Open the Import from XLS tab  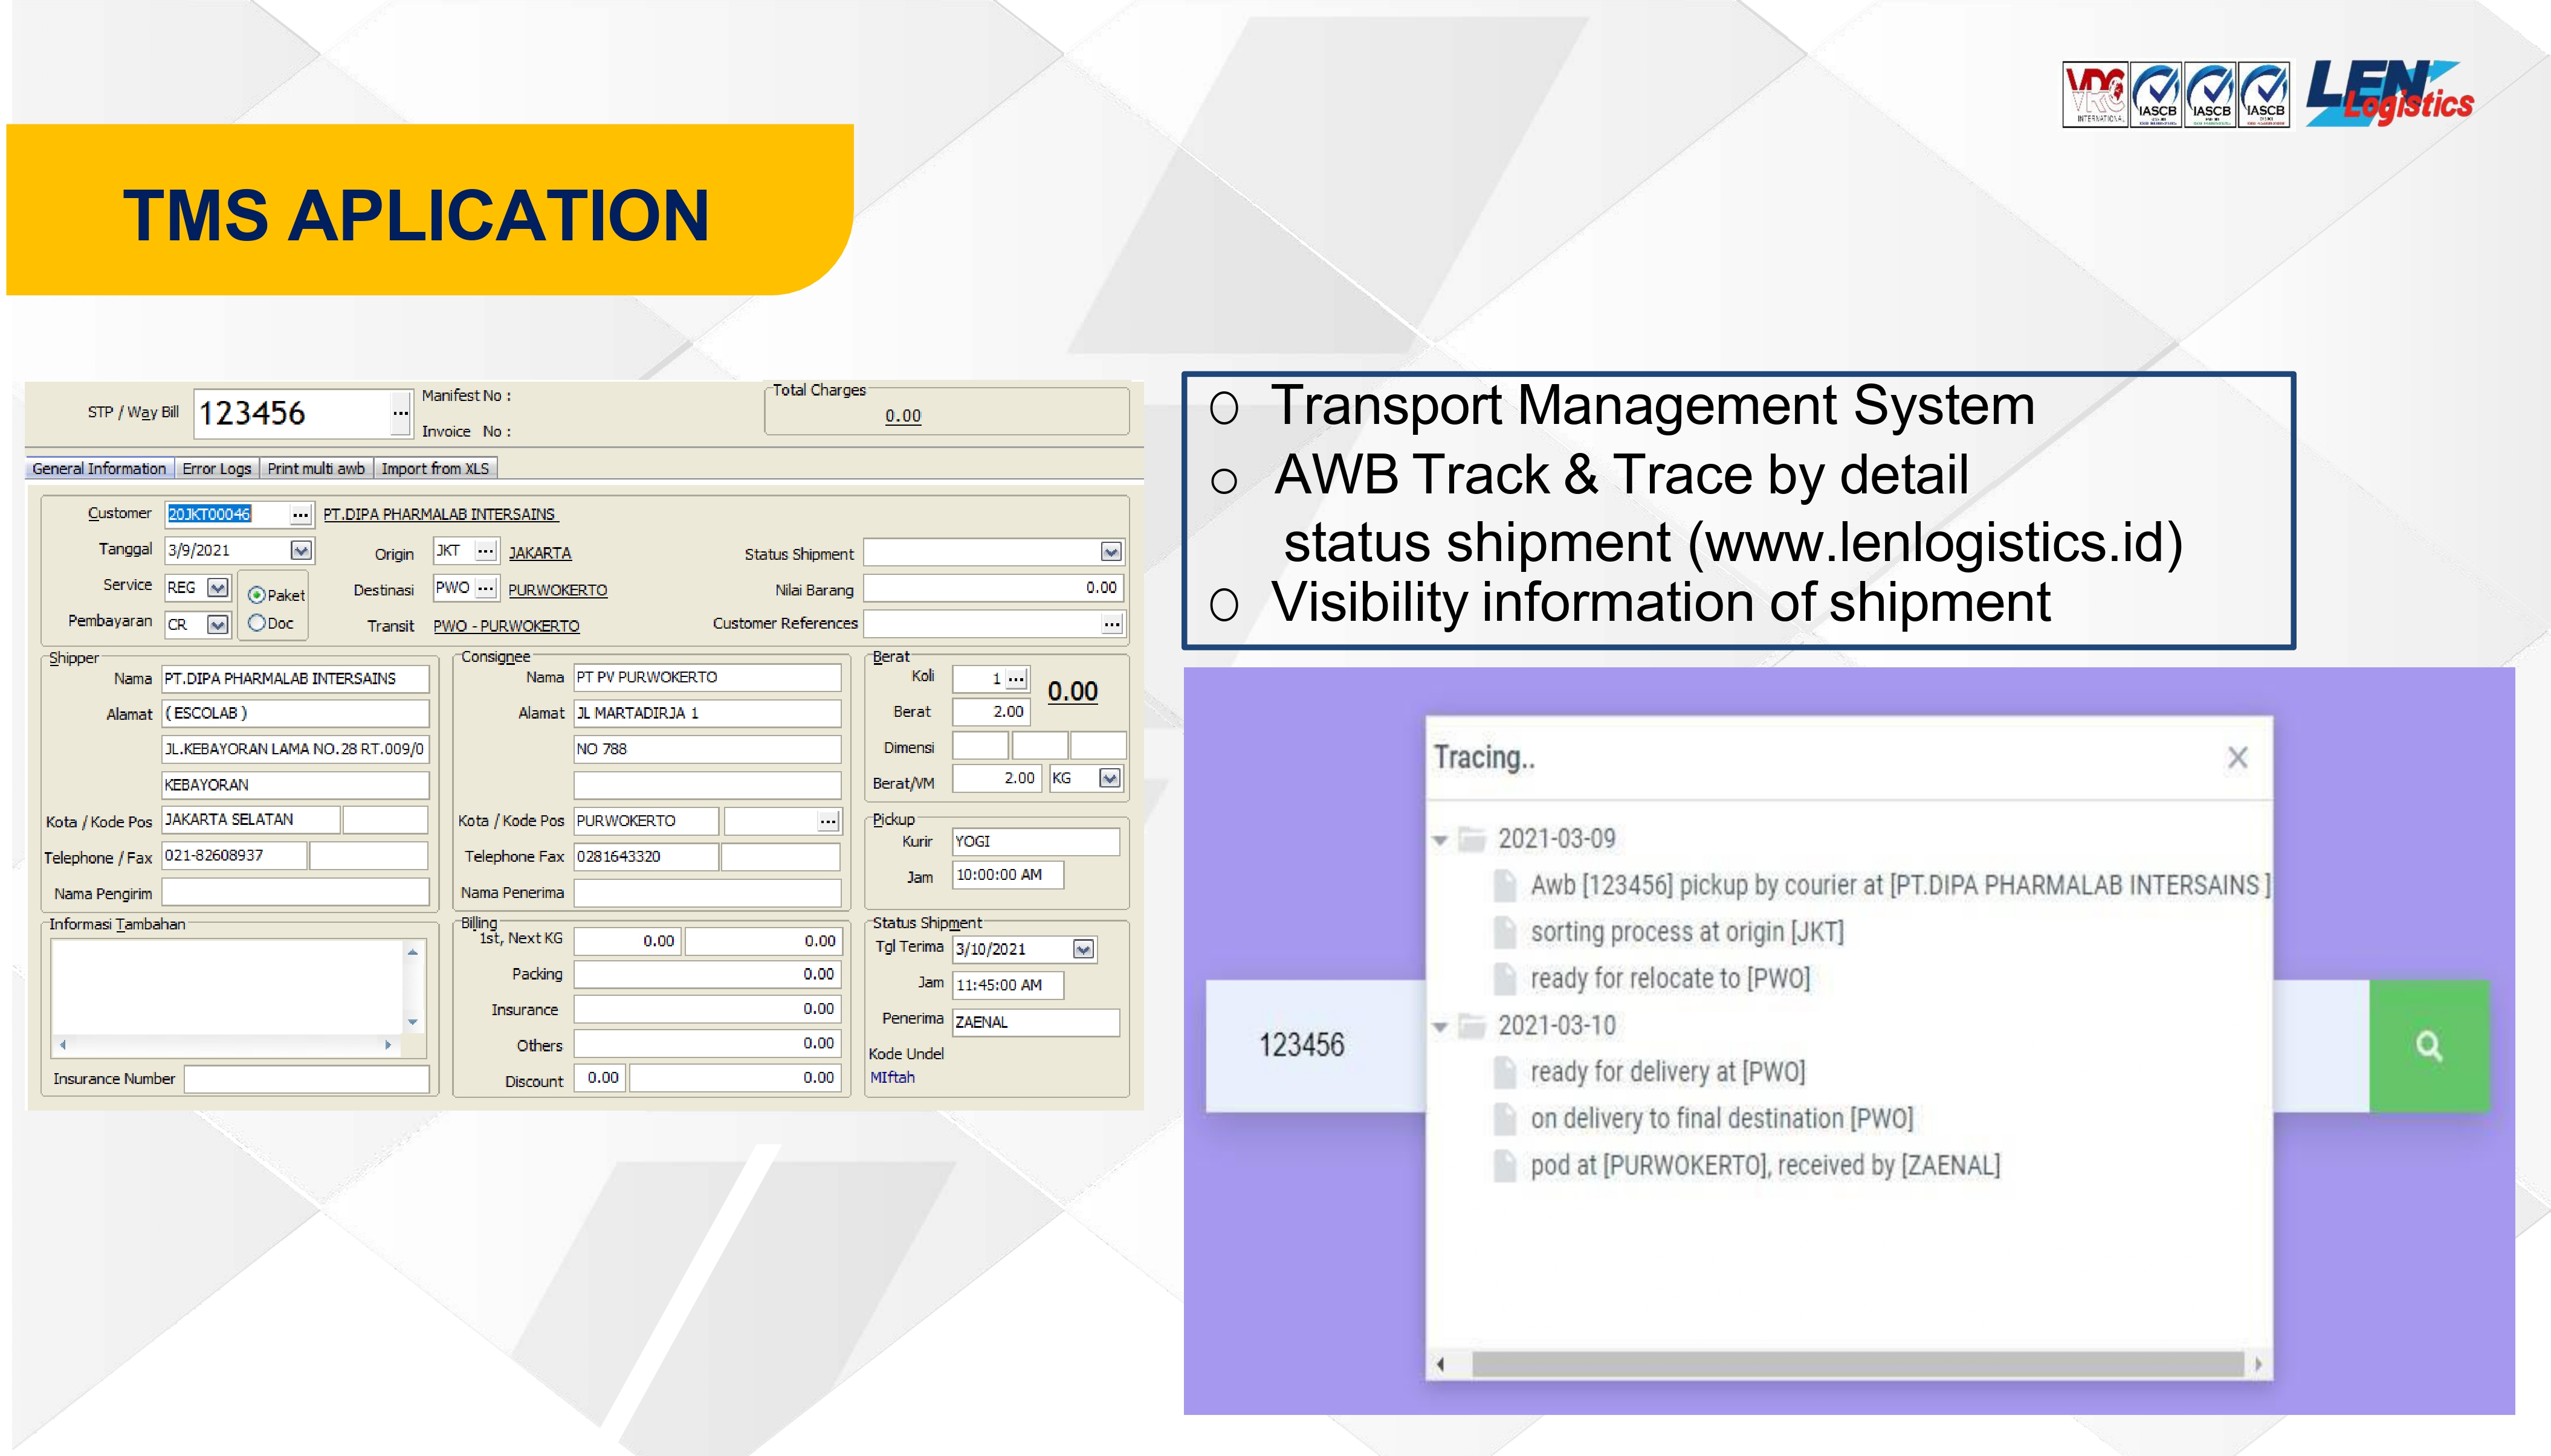(x=435, y=468)
